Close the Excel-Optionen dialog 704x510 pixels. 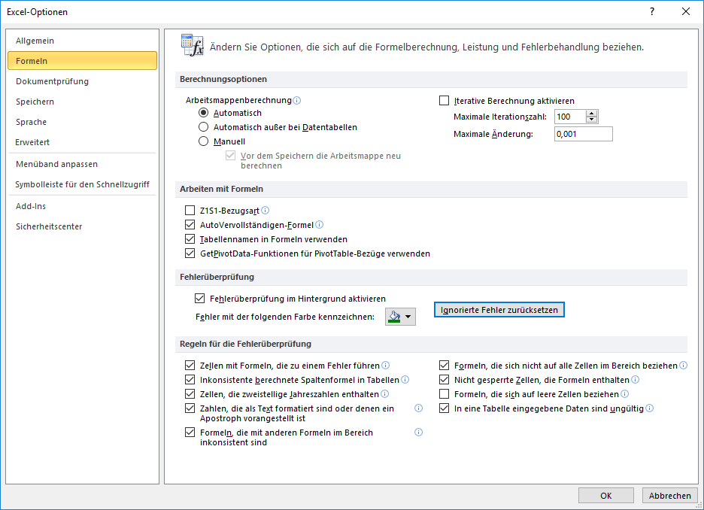pos(686,12)
